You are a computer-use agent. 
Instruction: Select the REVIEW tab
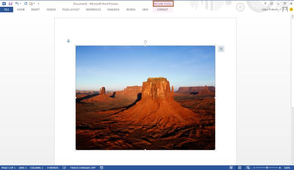tap(131, 9)
